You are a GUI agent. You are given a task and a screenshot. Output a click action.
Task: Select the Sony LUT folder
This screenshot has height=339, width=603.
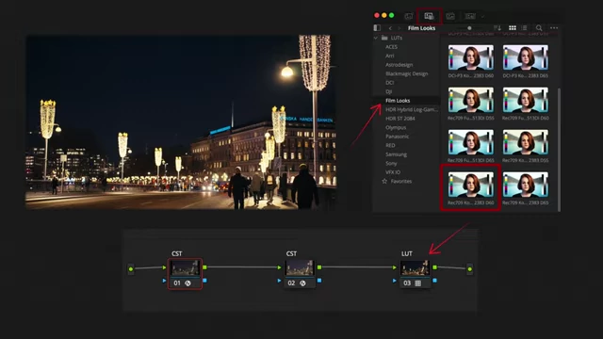[x=391, y=163]
